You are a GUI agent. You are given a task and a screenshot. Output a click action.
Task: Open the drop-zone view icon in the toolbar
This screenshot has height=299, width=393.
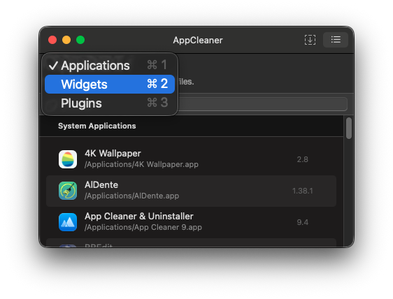point(310,40)
